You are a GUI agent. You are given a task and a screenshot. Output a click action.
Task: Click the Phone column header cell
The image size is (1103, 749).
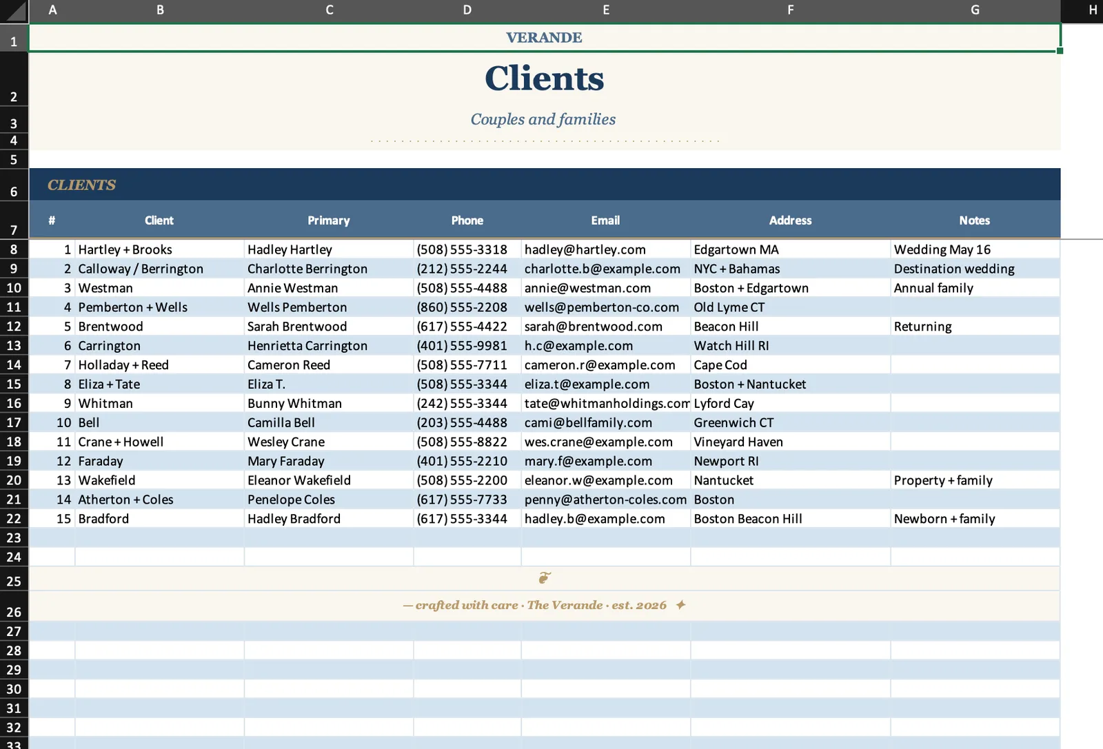[467, 220]
